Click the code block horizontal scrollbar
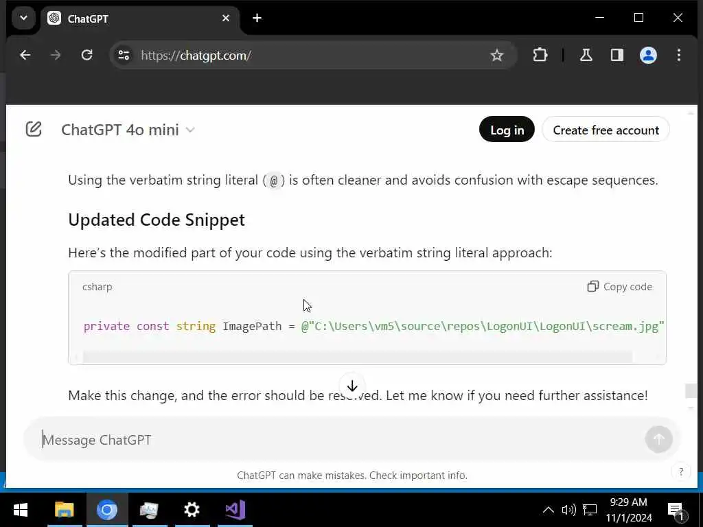 pos(358,357)
